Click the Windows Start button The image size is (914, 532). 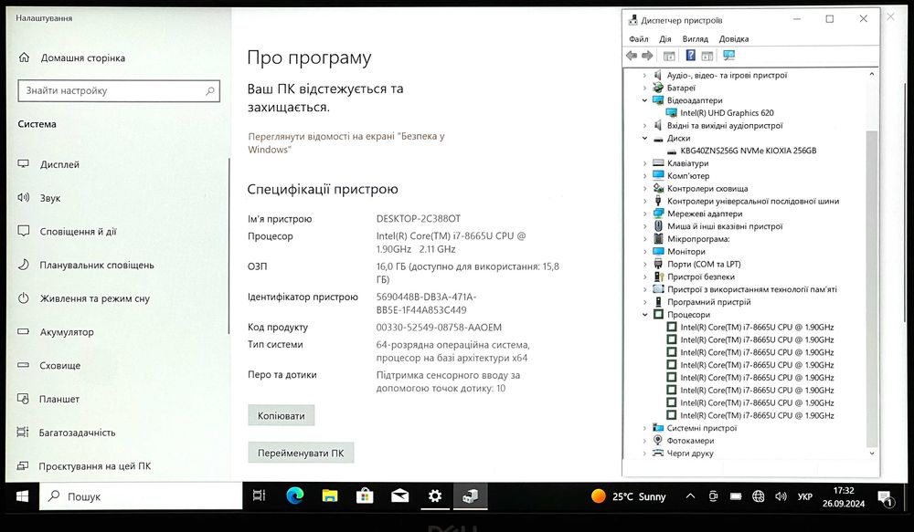pos(22,496)
